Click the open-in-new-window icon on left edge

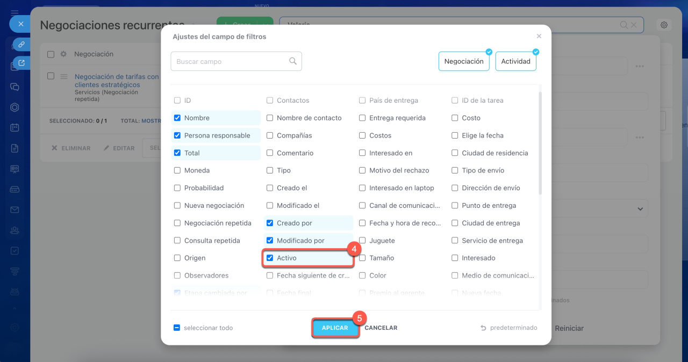coord(21,63)
